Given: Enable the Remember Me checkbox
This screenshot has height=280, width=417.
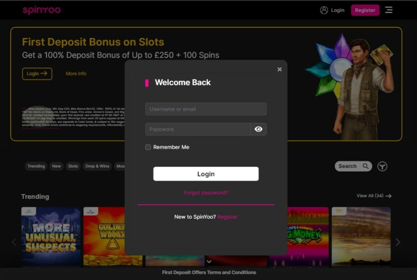Looking at the screenshot, I should pos(148,147).
